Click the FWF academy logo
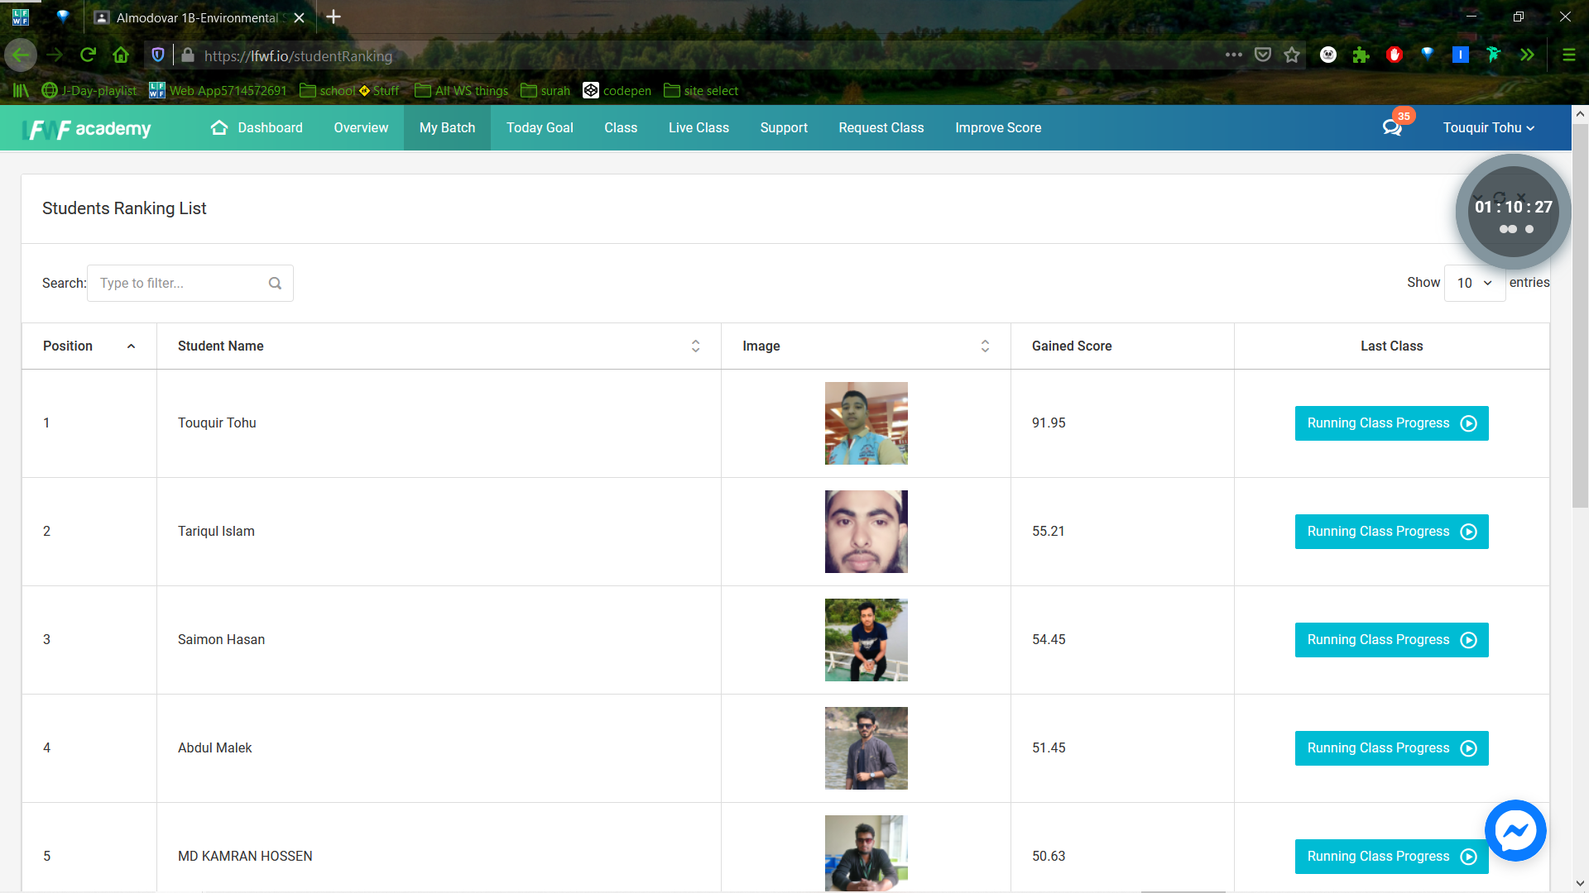The height and width of the screenshot is (893, 1589). point(88,128)
